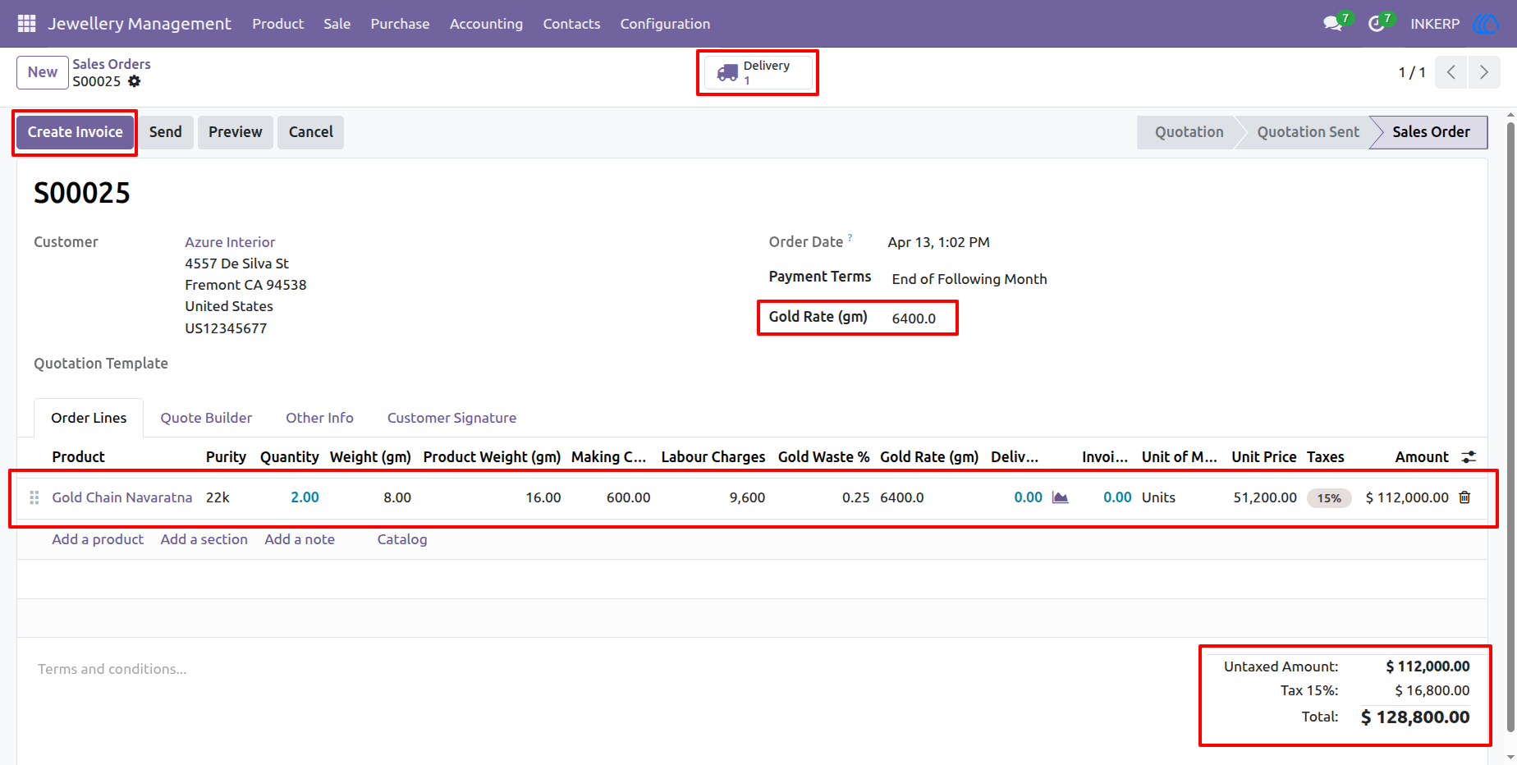The height and width of the screenshot is (765, 1517).
Task: Open the Configuration menu
Action: [665, 24]
